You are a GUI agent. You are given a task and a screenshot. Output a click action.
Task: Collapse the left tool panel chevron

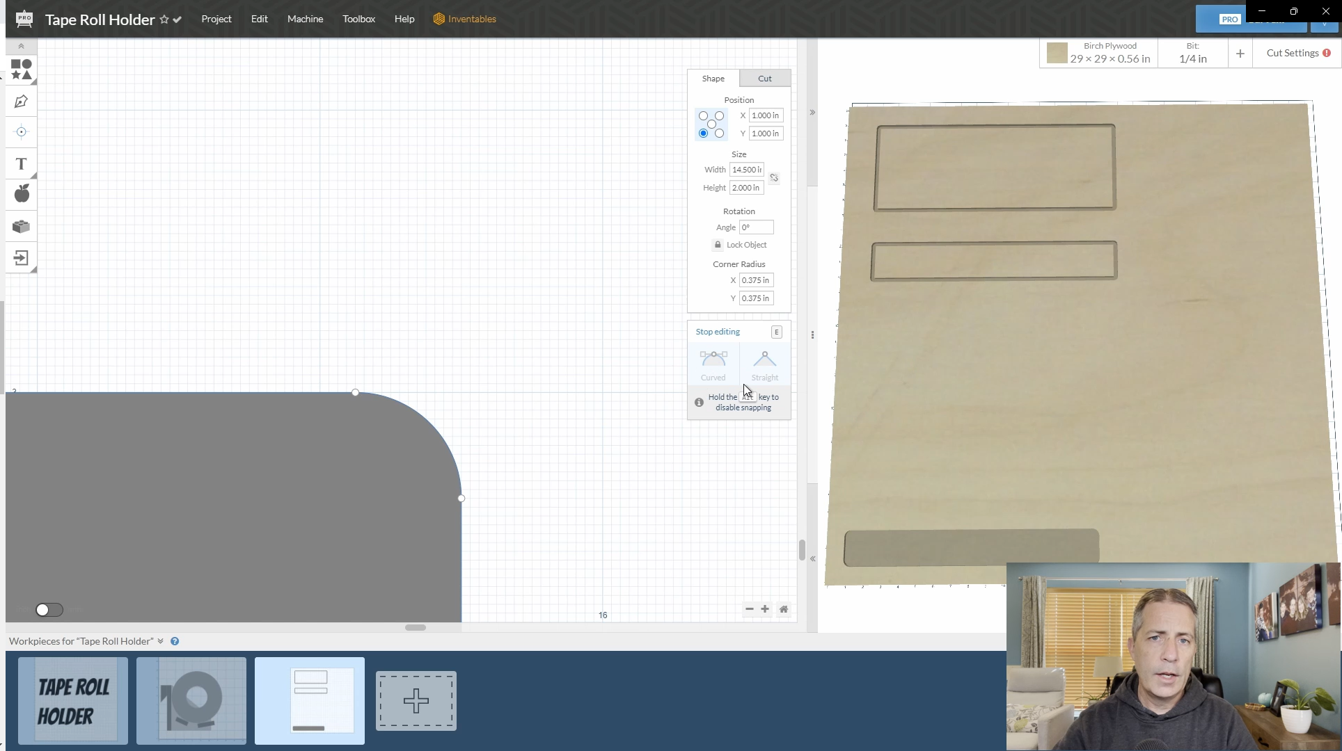[21, 47]
